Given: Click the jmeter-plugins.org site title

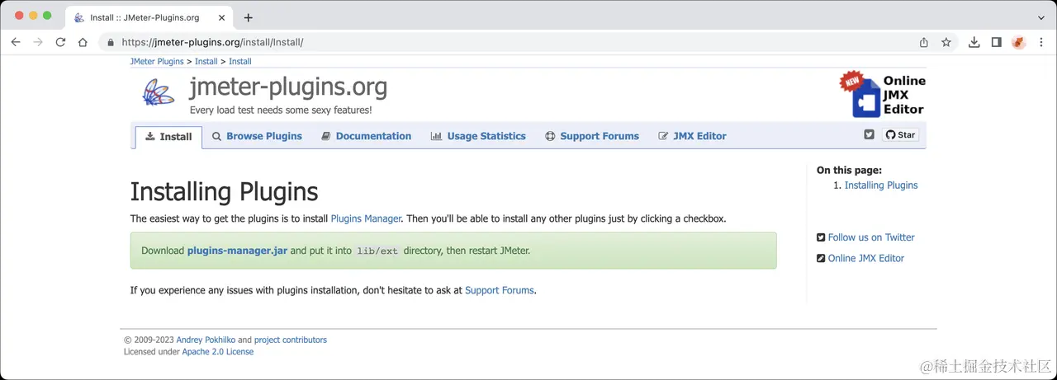Looking at the screenshot, I should coord(288,87).
